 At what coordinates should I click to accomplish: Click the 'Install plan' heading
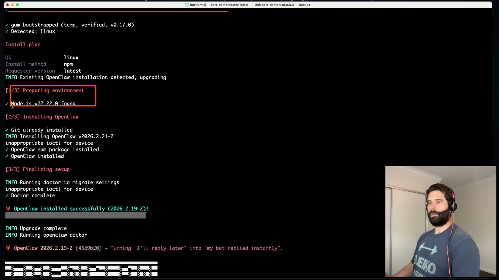[23, 45]
